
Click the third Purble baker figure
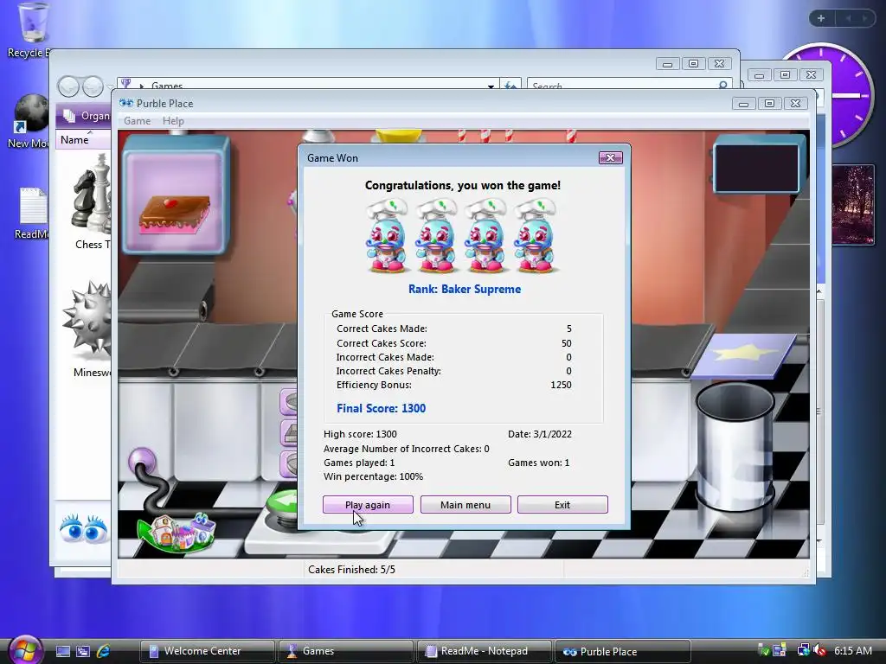coord(485,235)
